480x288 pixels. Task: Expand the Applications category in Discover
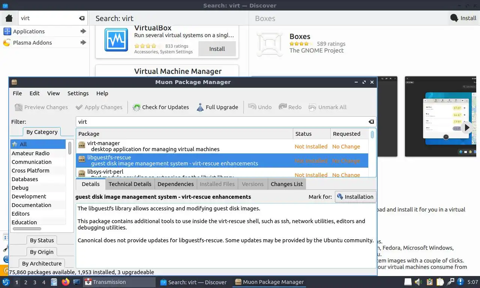pos(83,31)
